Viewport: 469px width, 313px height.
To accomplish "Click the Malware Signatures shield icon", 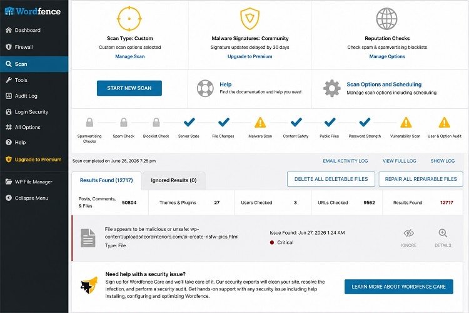I will (250, 19).
